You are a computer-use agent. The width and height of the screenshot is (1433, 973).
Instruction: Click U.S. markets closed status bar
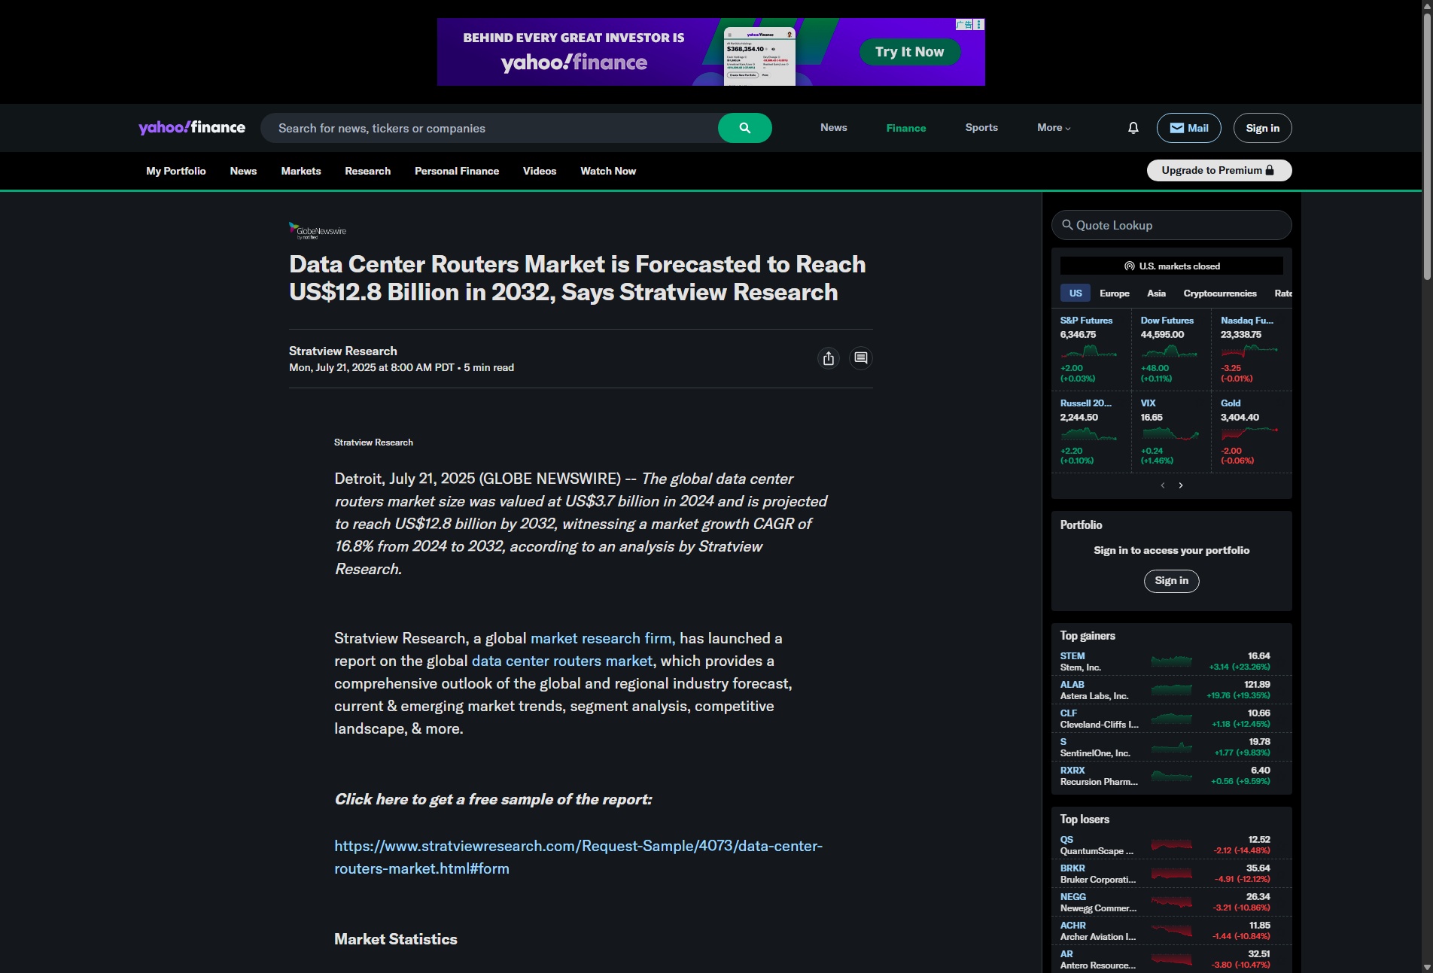tap(1171, 266)
